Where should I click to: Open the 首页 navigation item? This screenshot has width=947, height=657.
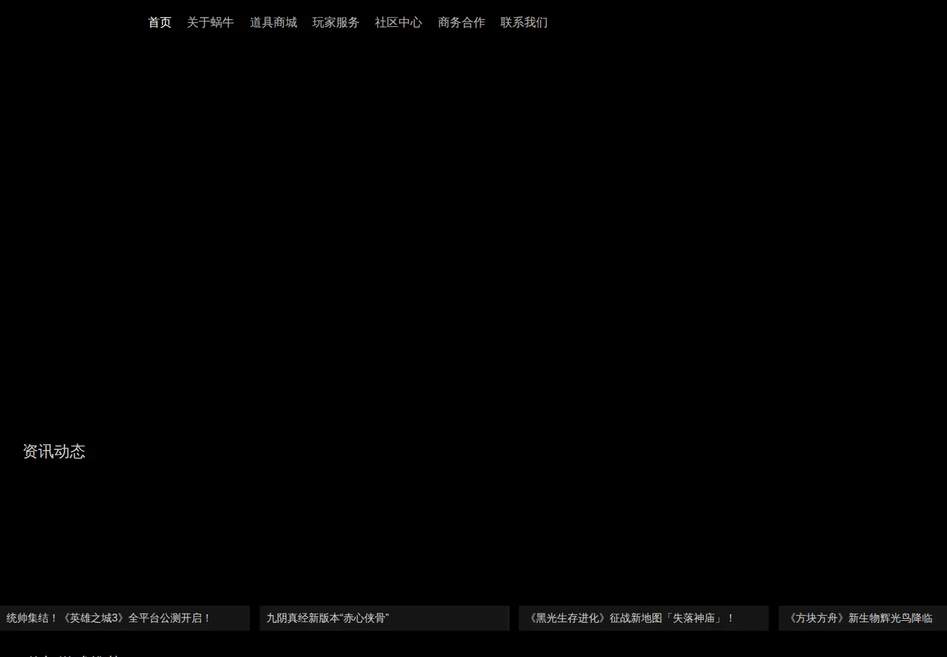pos(160,22)
